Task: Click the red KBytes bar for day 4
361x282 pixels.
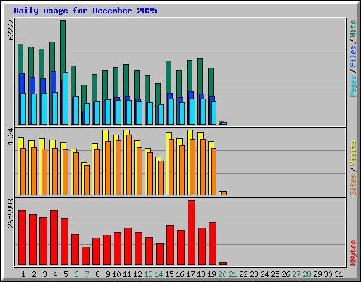Action: coord(54,238)
